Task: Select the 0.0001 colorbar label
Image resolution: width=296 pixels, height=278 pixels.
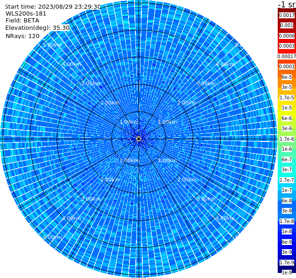Action: coord(287,66)
